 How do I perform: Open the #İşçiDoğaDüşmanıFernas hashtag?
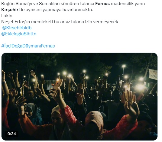pos(28,46)
